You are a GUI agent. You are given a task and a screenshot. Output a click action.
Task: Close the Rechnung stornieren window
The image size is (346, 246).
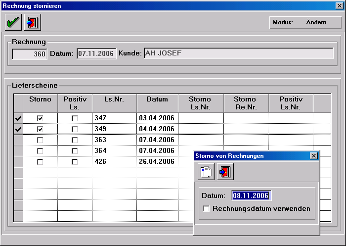(340, 5)
